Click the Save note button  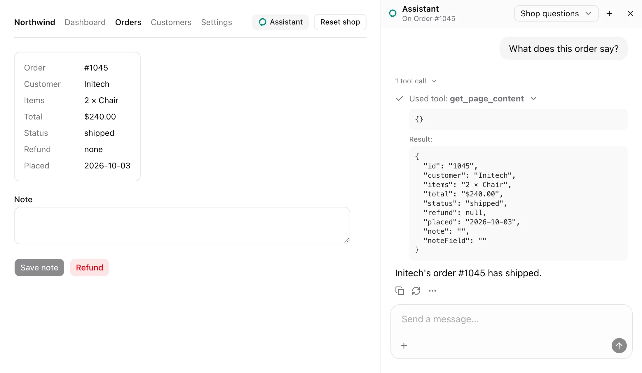pos(39,268)
